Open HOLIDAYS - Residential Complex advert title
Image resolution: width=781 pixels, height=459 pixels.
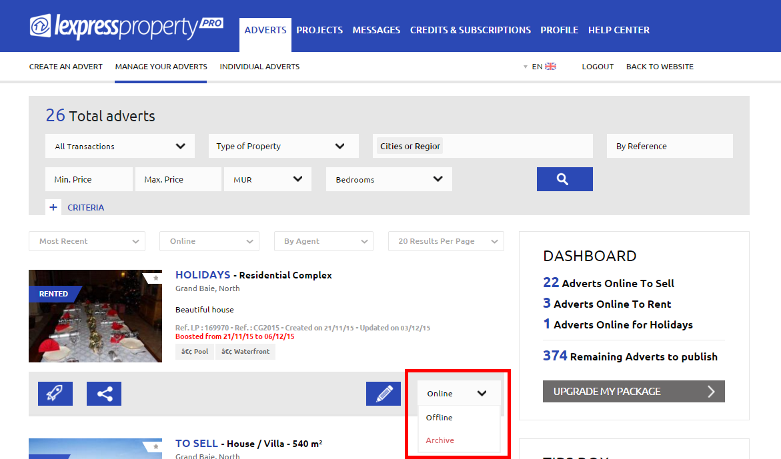pyautogui.click(x=253, y=275)
